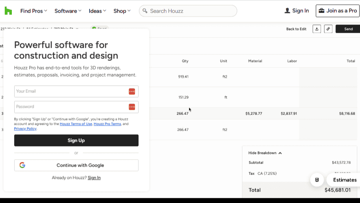Click the Labor column header

pyautogui.click(x=292, y=61)
